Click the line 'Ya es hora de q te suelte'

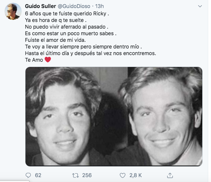click(x=56, y=20)
